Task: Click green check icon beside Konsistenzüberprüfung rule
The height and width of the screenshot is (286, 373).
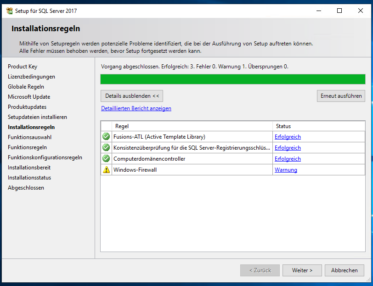Action: pyautogui.click(x=106, y=147)
